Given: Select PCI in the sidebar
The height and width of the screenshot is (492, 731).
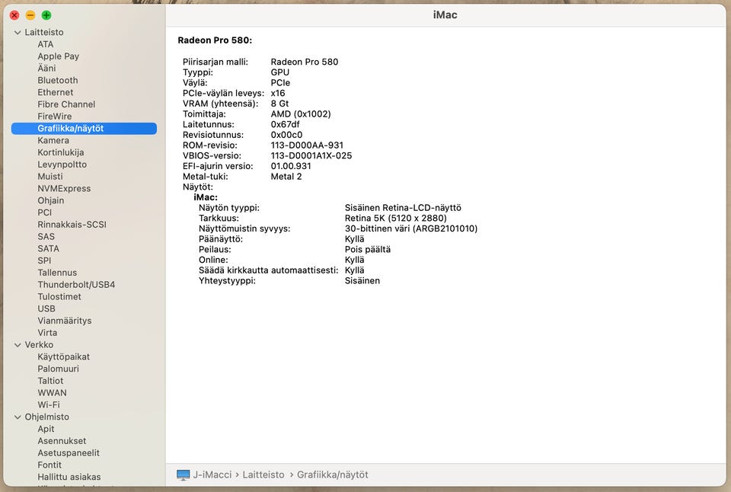Looking at the screenshot, I should click(x=45, y=212).
